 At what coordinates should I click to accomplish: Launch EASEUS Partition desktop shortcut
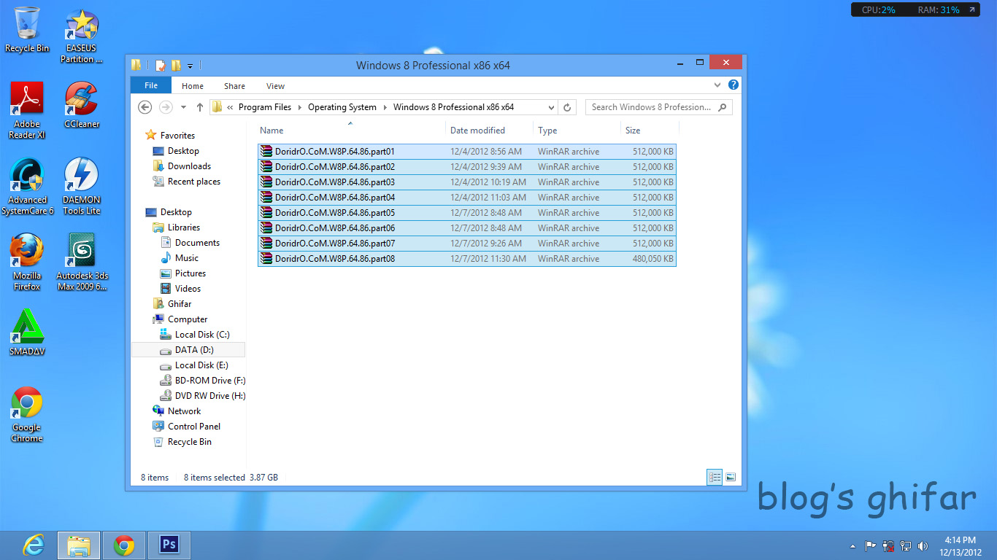(81, 36)
